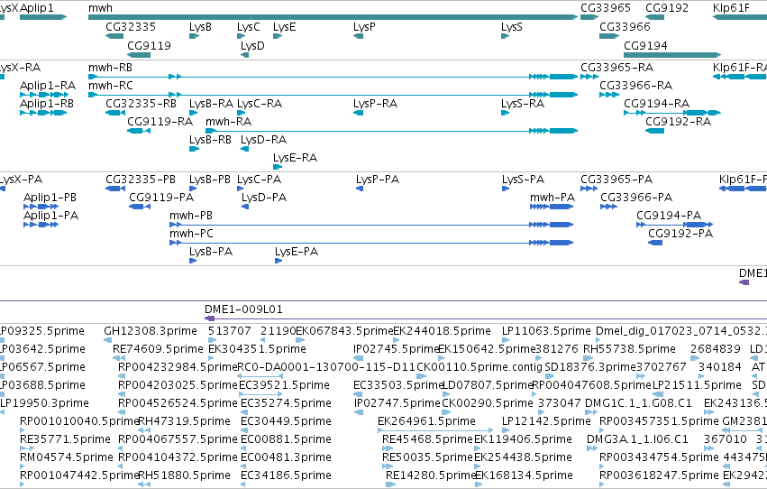Click the Aplip1 gene glyph

[43, 17]
